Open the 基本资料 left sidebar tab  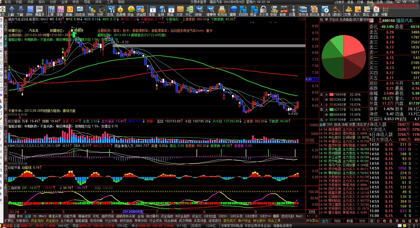6,57
